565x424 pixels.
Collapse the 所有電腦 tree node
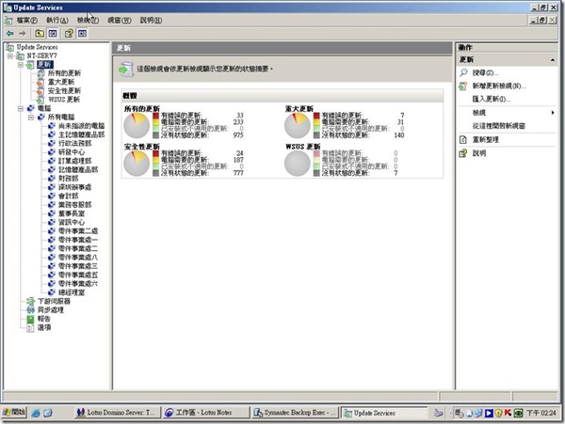point(31,118)
